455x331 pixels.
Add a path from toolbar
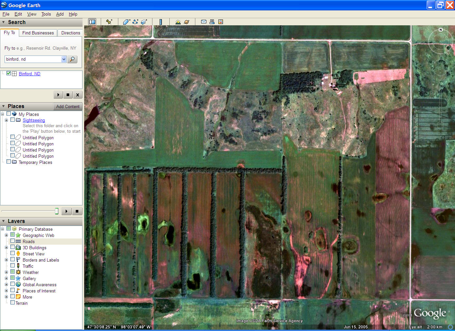point(135,22)
